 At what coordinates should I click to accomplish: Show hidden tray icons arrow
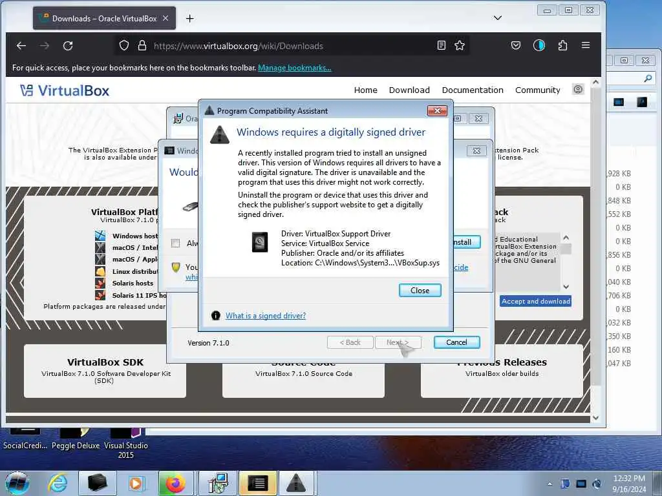click(550, 484)
